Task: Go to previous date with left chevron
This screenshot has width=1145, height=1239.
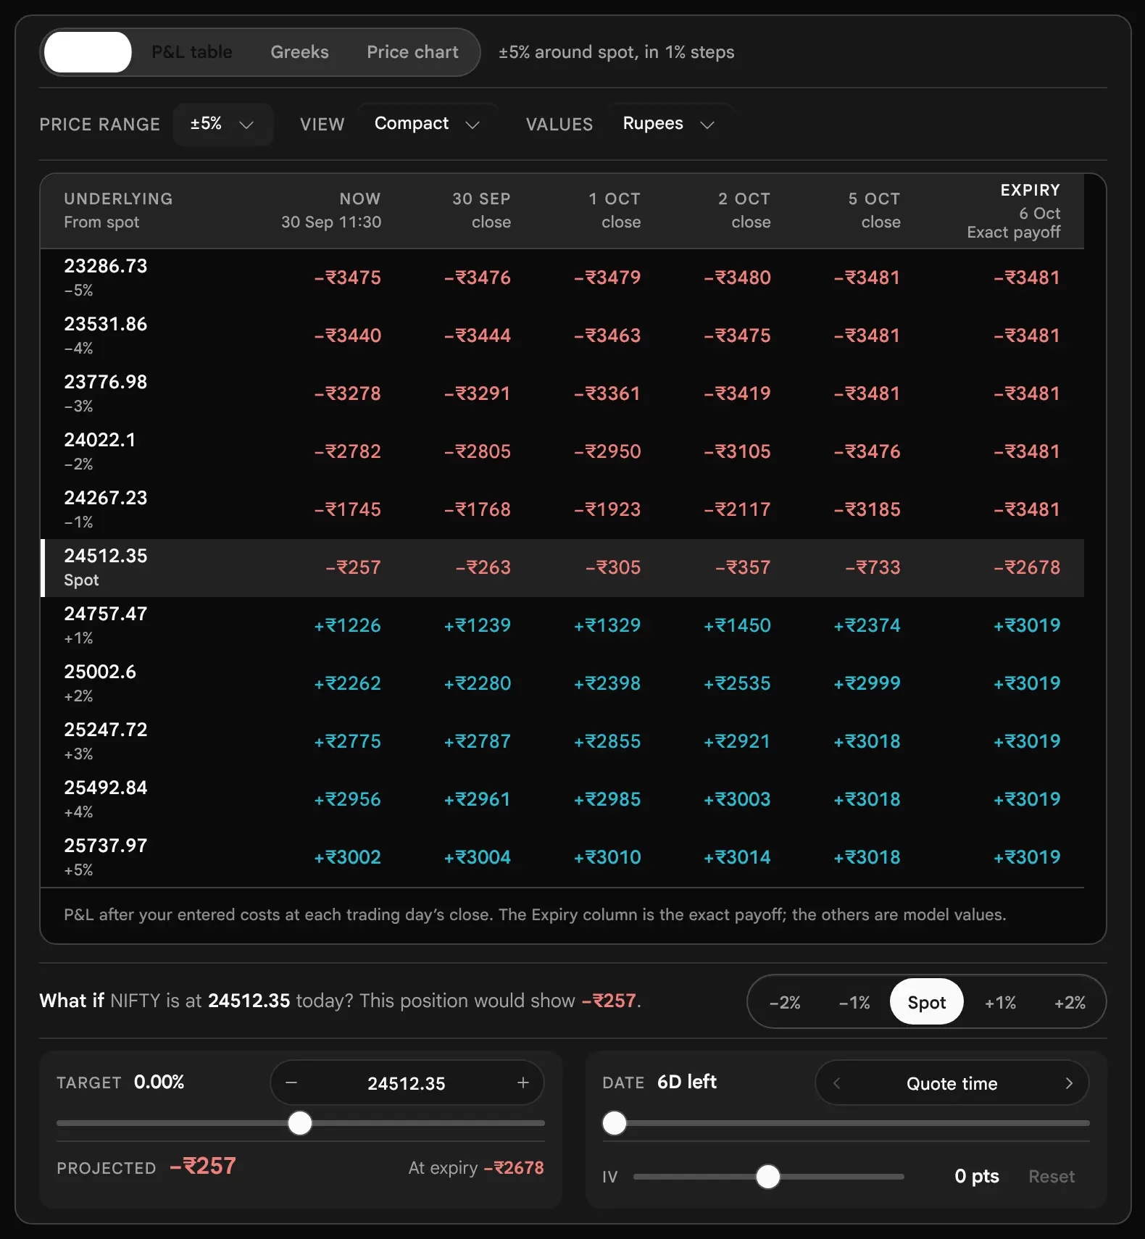Action: [x=837, y=1082]
